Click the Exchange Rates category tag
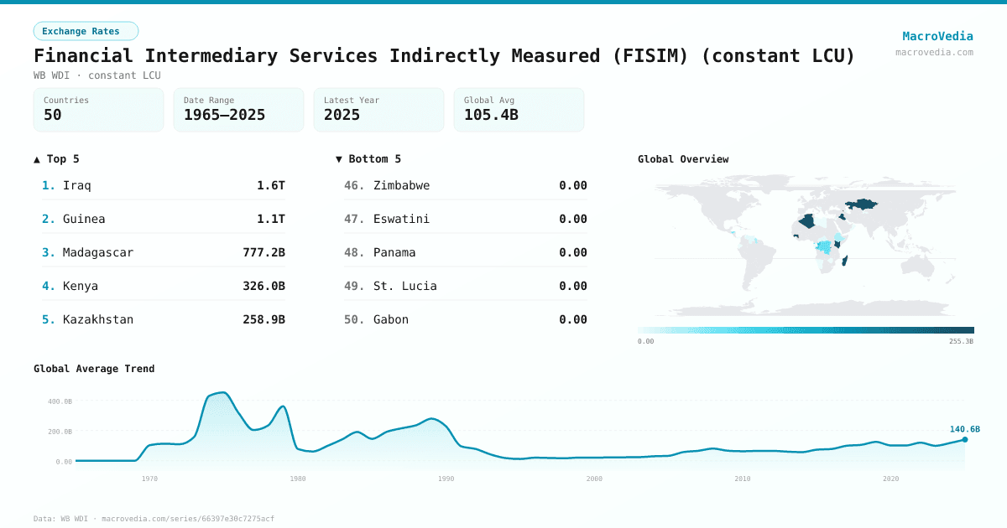 (x=86, y=31)
